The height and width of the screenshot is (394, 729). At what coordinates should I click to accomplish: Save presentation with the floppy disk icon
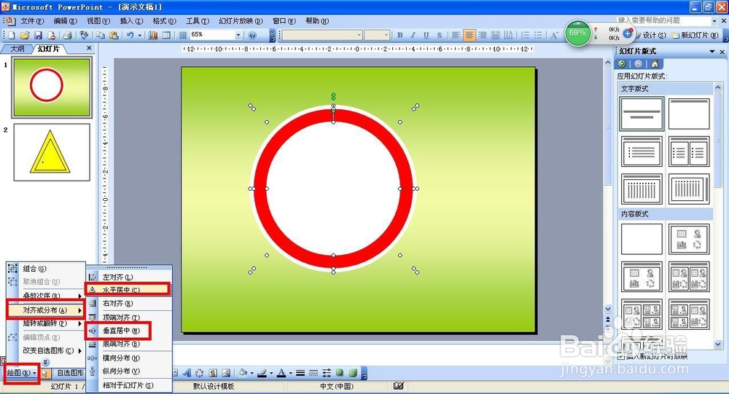click(38, 35)
